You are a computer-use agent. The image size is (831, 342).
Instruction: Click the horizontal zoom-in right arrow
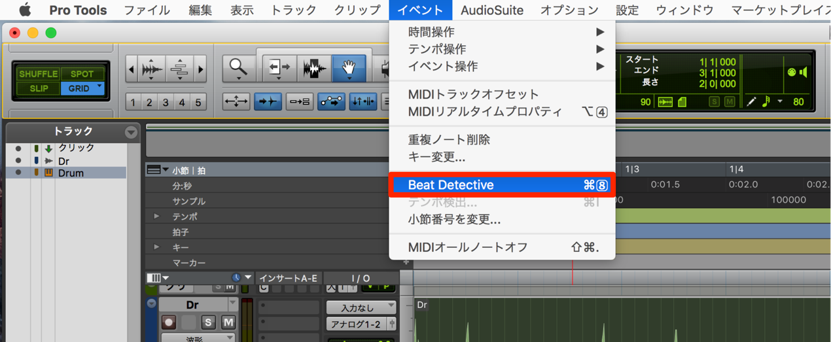point(200,69)
